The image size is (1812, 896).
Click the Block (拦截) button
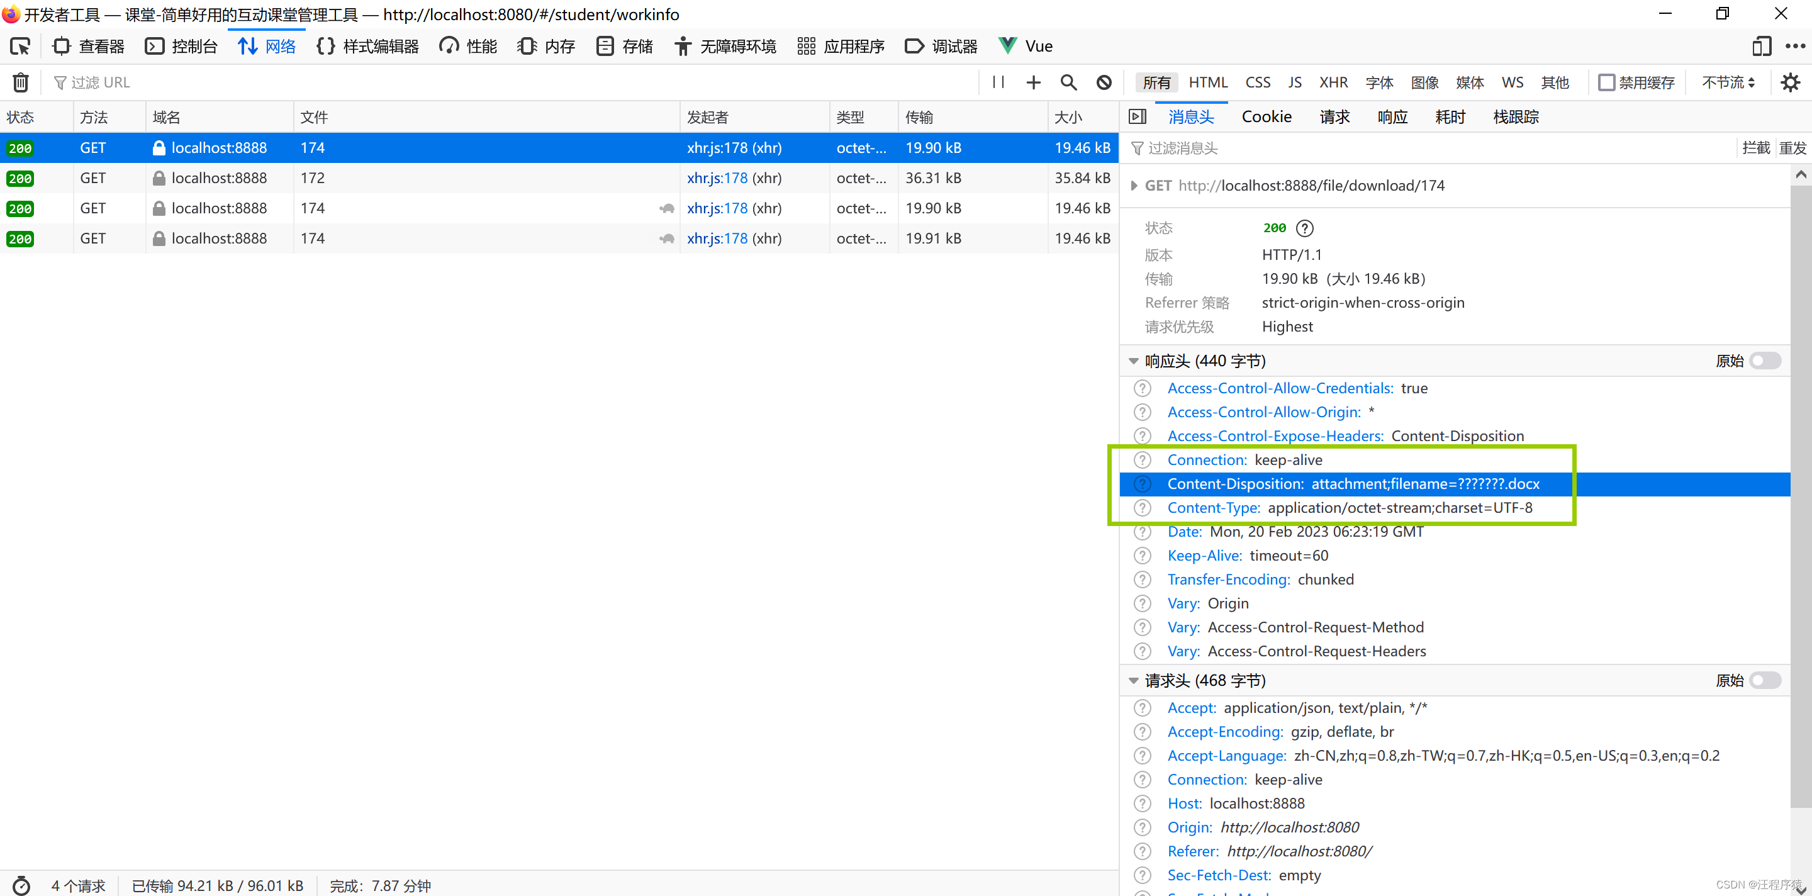(x=1756, y=148)
